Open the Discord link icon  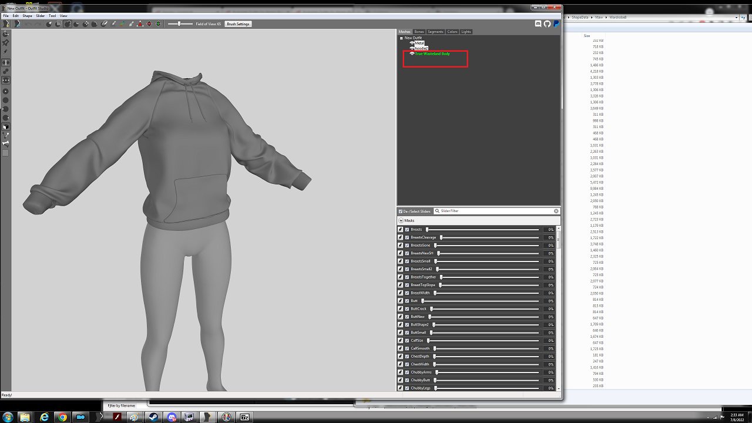pos(538,23)
